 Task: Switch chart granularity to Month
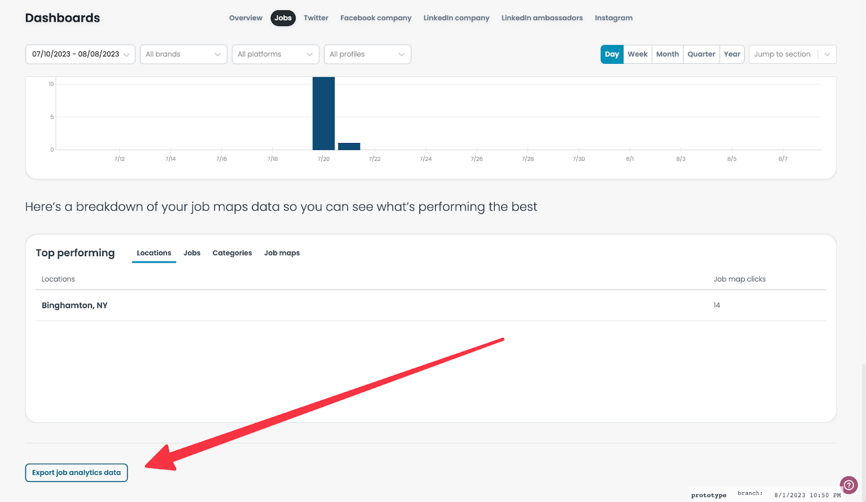[667, 54]
